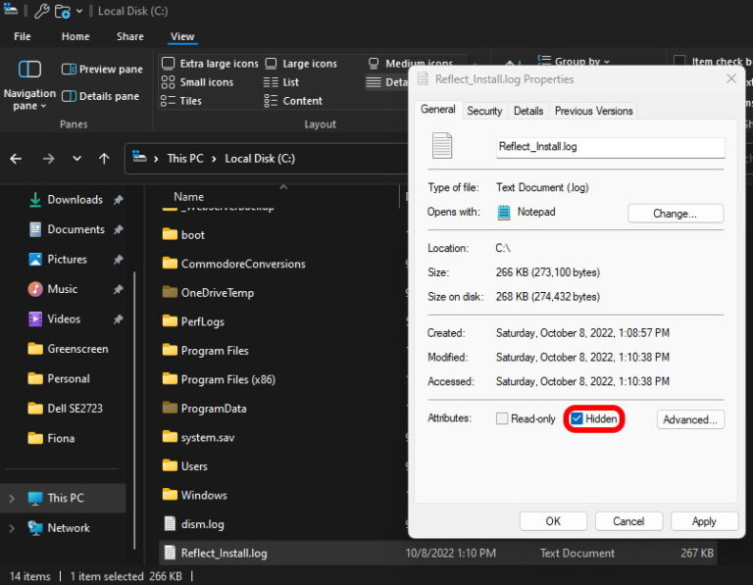Open the Previous Versions tab

593,111
